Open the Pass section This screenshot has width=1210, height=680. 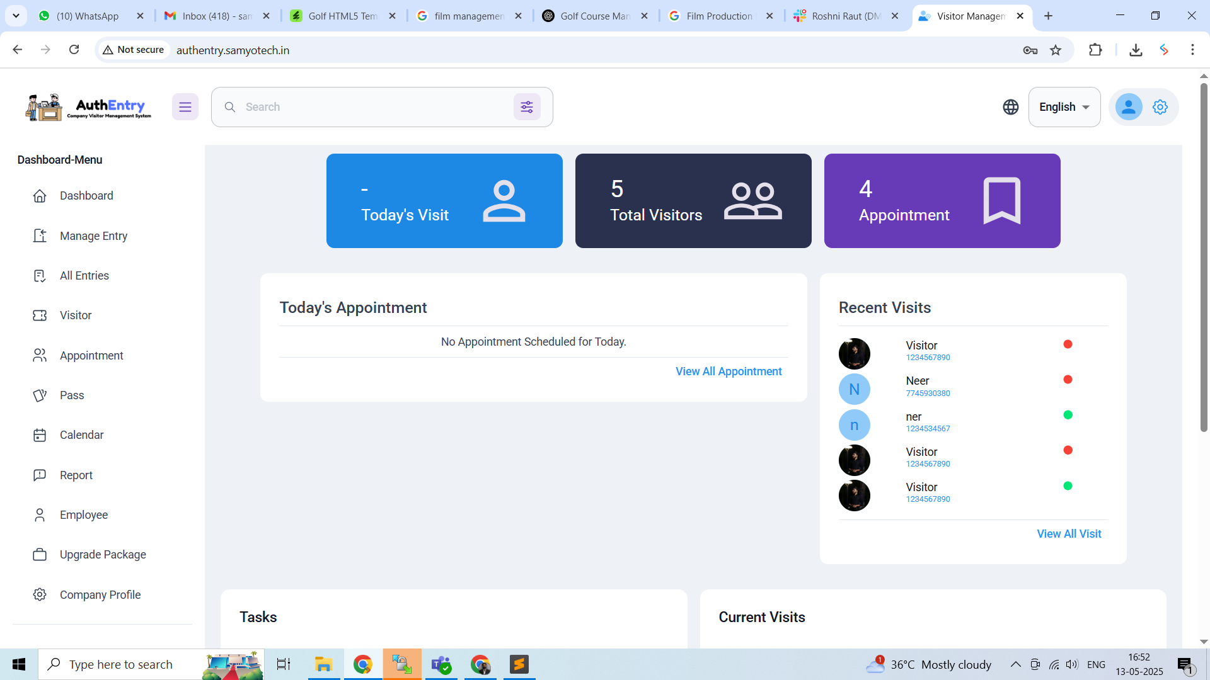point(71,395)
